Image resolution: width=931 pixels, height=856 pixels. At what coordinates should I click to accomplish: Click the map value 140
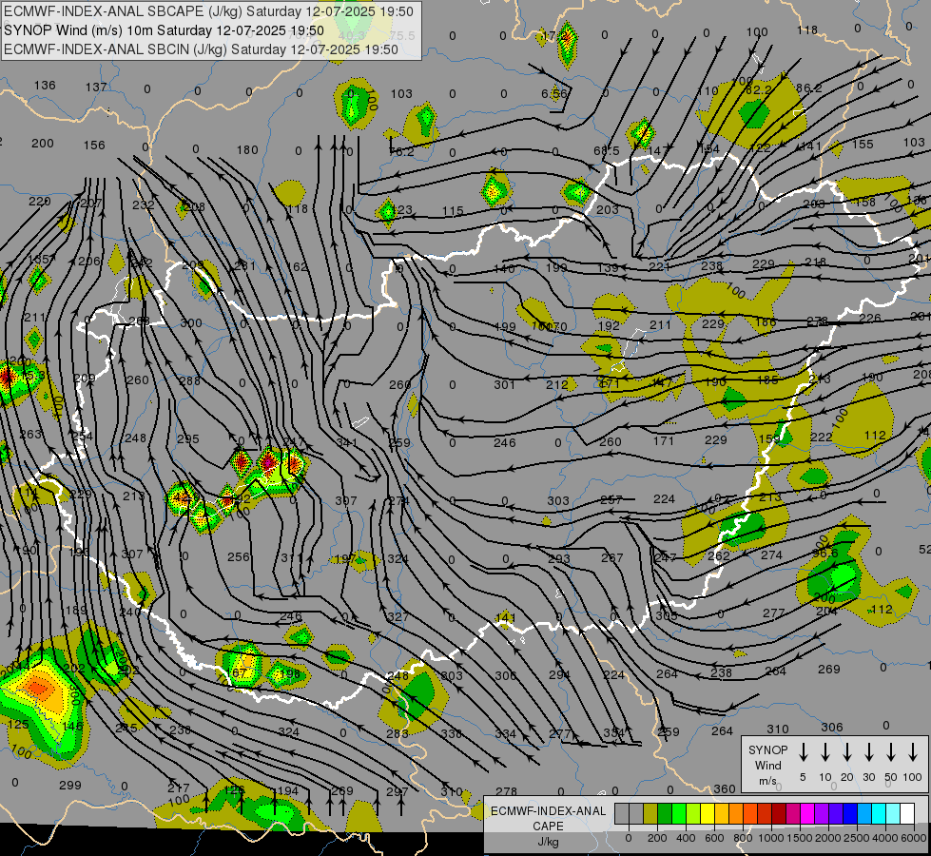pos(504,268)
